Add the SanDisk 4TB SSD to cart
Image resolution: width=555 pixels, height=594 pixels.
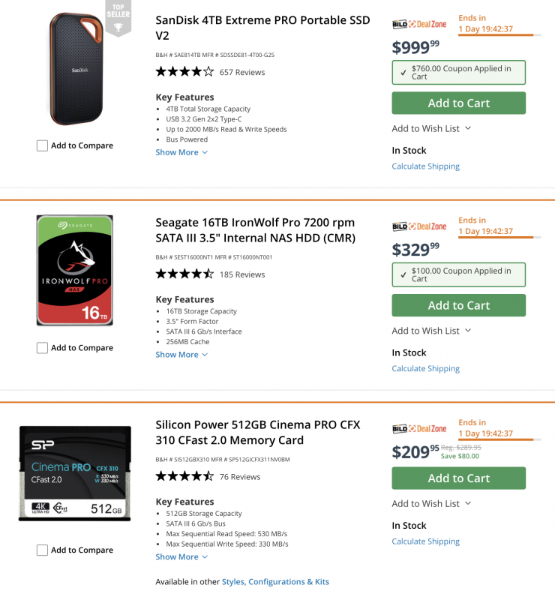click(458, 103)
